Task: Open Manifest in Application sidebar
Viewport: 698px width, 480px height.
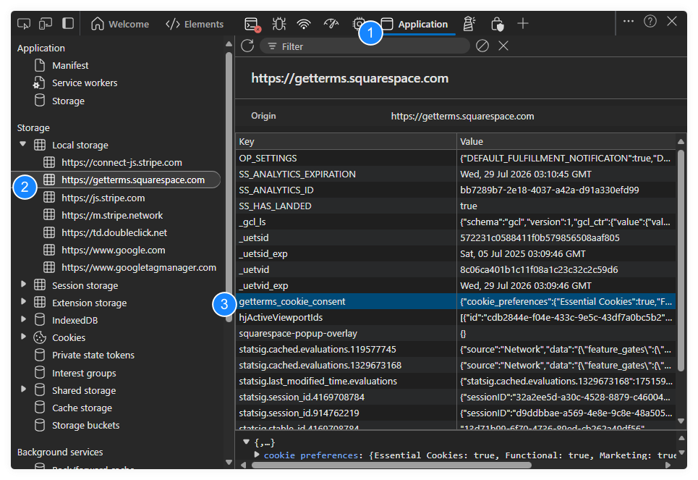Action: [70, 65]
